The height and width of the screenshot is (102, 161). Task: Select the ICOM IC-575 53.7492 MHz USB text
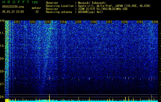tap(103, 9)
